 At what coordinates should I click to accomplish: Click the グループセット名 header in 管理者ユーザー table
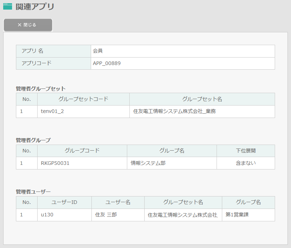click(183, 203)
